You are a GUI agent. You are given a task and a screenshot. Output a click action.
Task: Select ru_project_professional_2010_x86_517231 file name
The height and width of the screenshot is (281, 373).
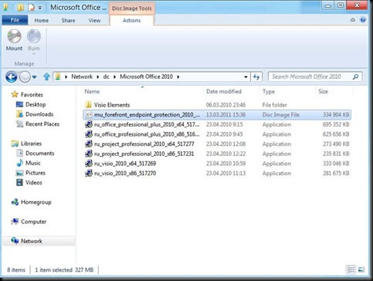pos(144,154)
